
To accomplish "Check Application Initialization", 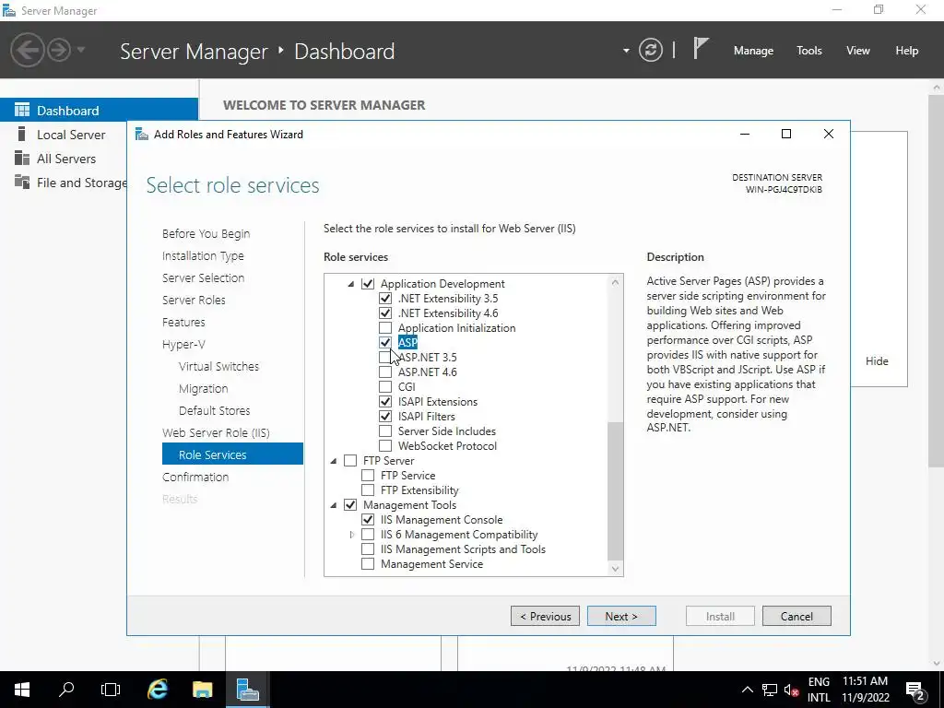I will coord(385,328).
